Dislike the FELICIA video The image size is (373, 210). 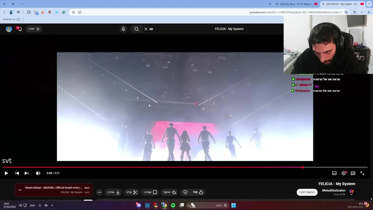point(185,192)
